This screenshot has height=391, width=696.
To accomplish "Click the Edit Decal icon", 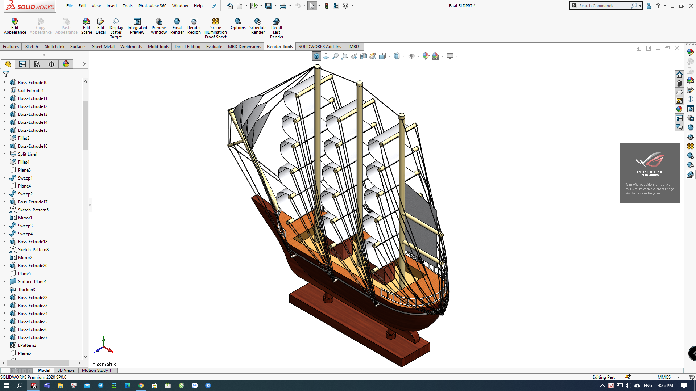I will pyautogui.click(x=100, y=22).
